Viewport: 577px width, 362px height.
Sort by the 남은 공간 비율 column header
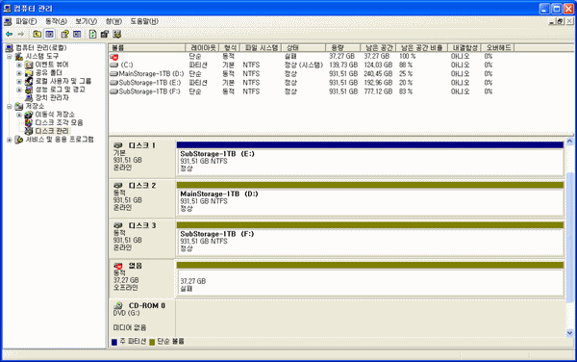pyautogui.click(x=422, y=48)
